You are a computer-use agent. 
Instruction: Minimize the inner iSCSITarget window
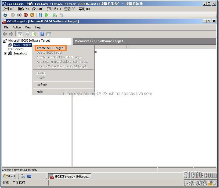204,21
